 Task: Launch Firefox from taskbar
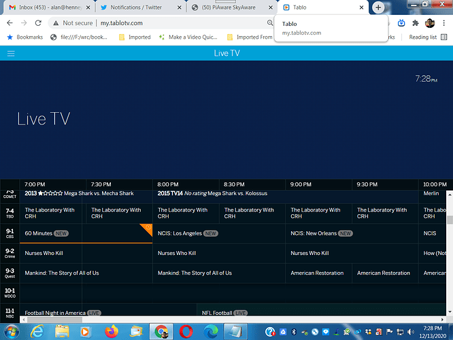112,332
